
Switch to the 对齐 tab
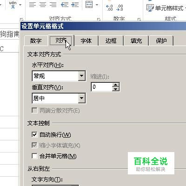pyautogui.click(x=61, y=40)
